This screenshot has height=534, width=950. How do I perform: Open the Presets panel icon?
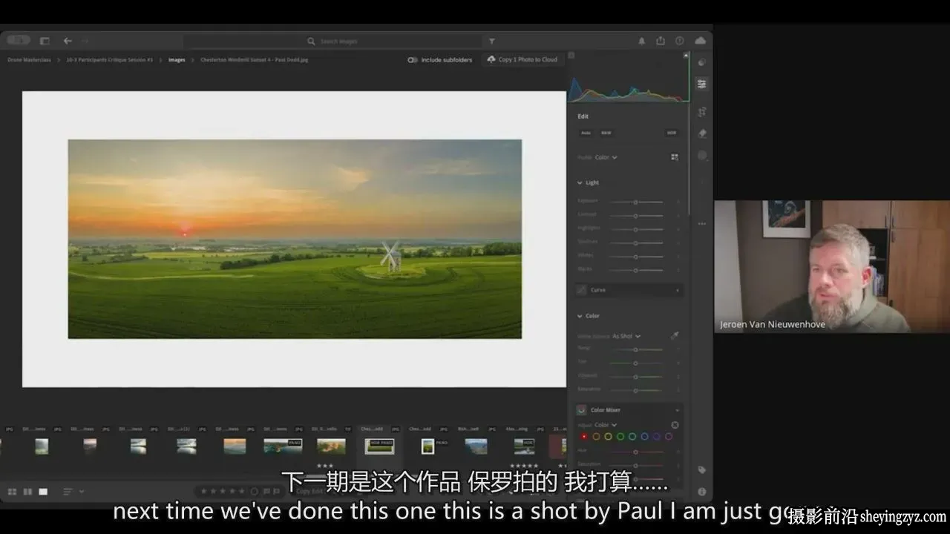tap(701, 62)
